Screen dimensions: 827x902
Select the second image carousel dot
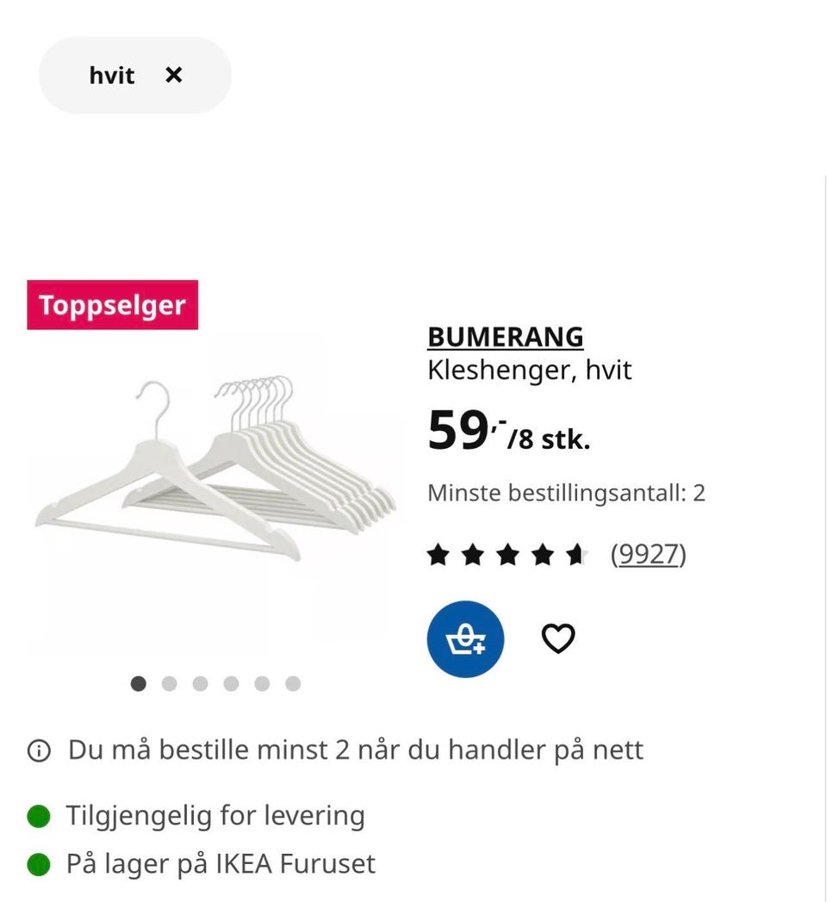(169, 683)
